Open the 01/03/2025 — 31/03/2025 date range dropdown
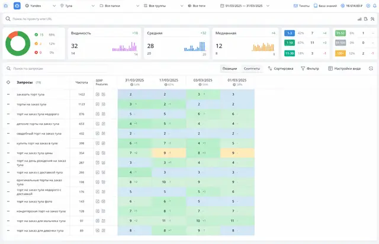The height and width of the screenshot is (244, 379). [x=245, y=6]
